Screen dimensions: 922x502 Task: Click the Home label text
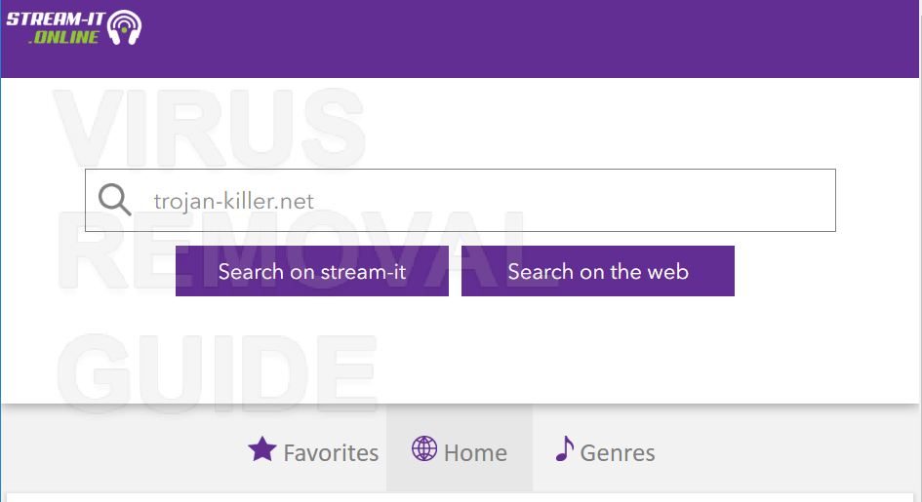point(475,453)
